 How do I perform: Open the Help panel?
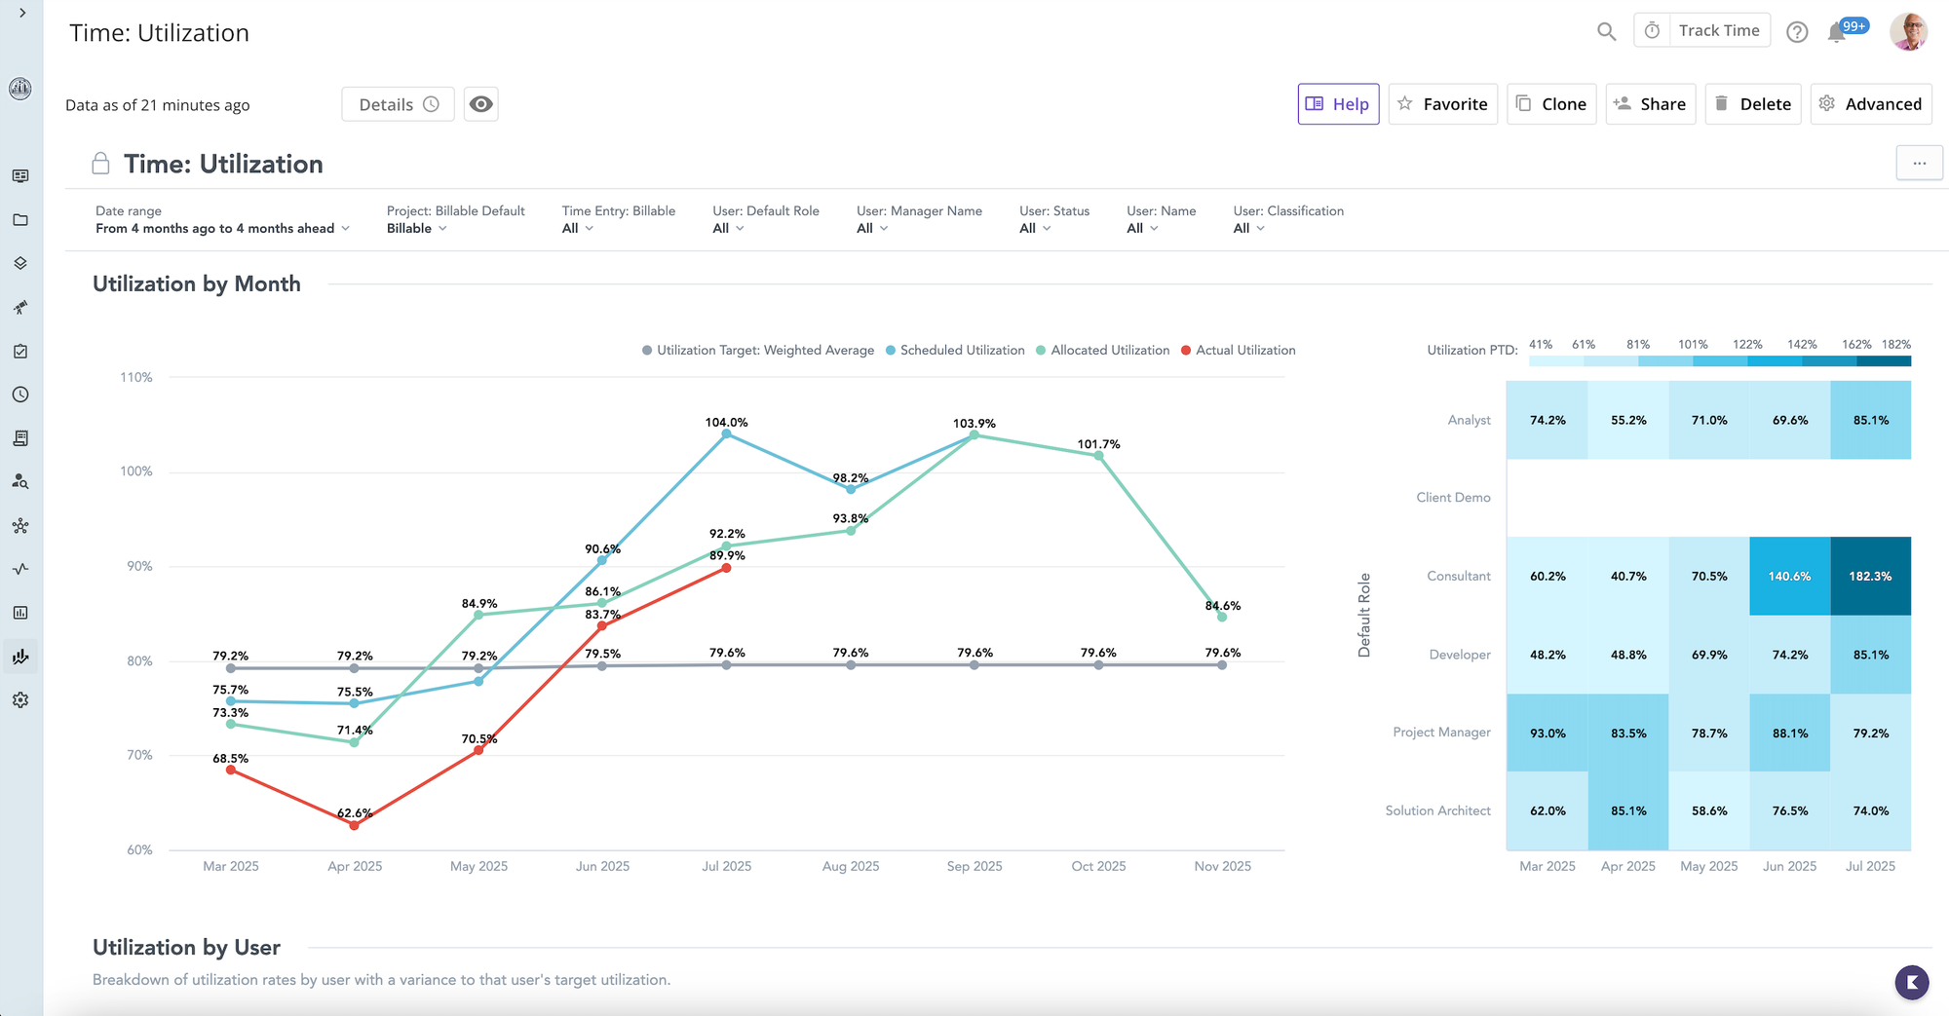[x=1338, y=103]
